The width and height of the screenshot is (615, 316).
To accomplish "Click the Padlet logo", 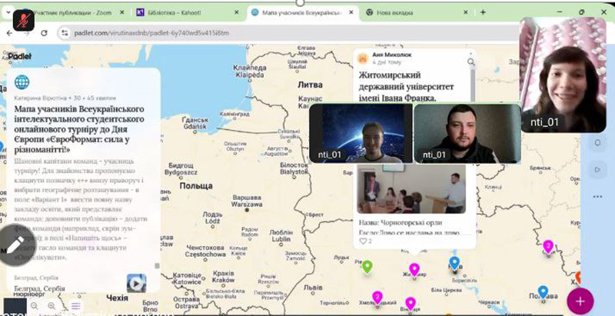I will tap(20, 56).
